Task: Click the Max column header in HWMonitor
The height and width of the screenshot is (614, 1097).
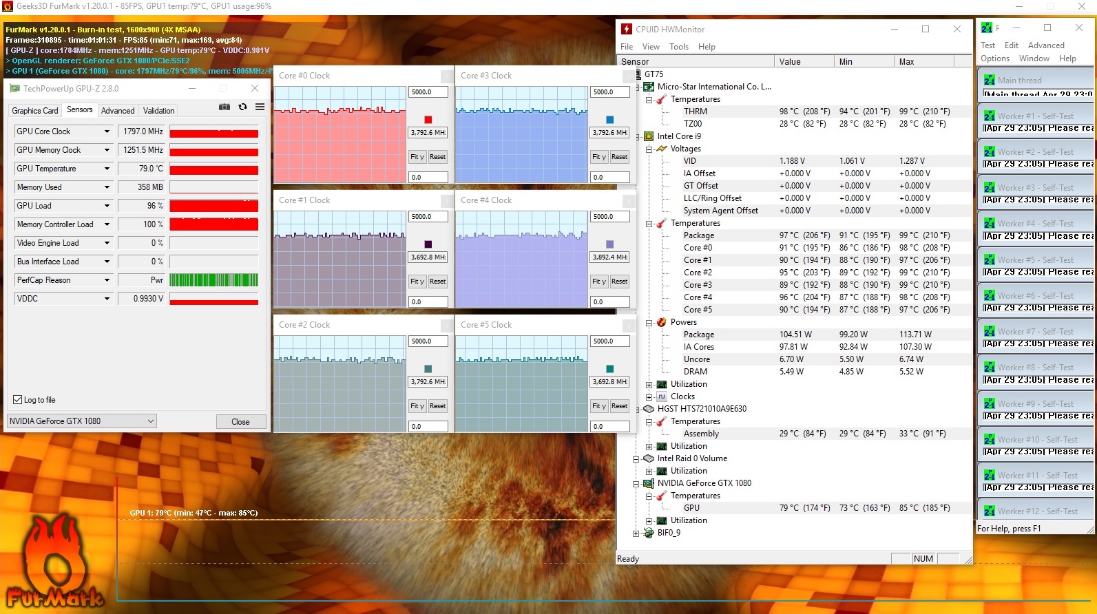Action: [x=924, y=62]
